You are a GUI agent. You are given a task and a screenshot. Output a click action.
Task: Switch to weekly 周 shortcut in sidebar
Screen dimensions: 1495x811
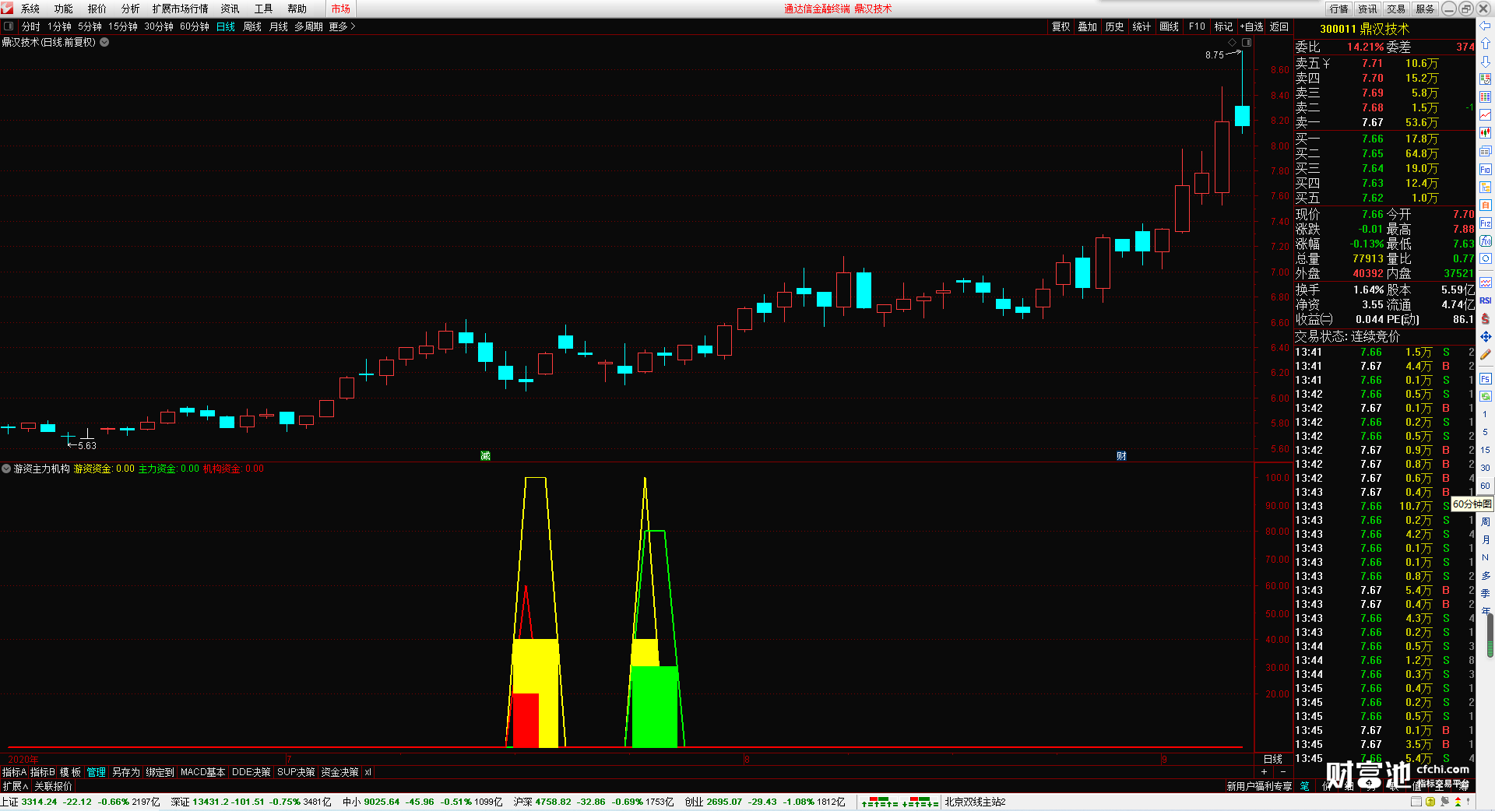1486,521
